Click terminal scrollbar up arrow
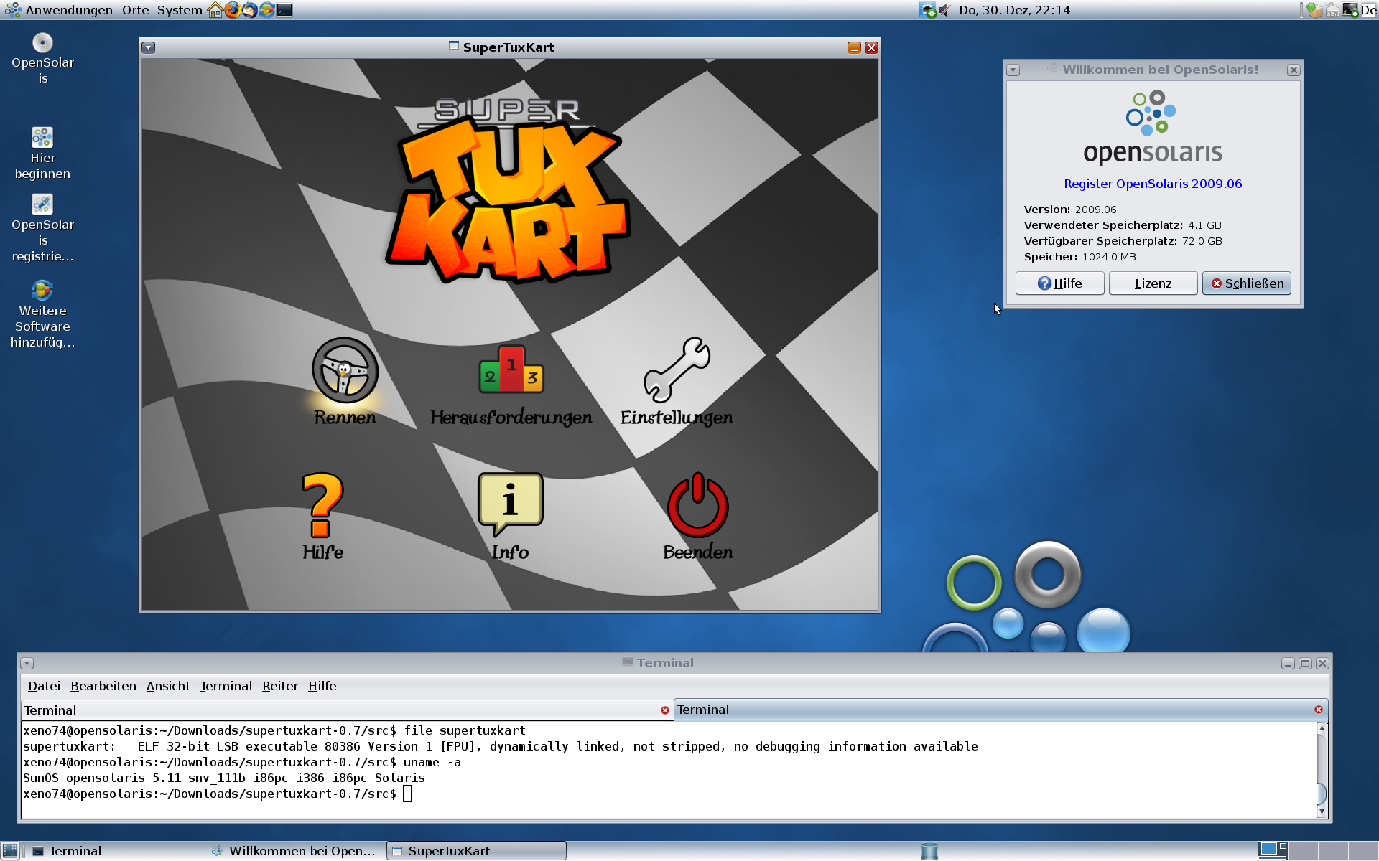The height and width of the screenshot is (861, 1379). coord(1322,728)
